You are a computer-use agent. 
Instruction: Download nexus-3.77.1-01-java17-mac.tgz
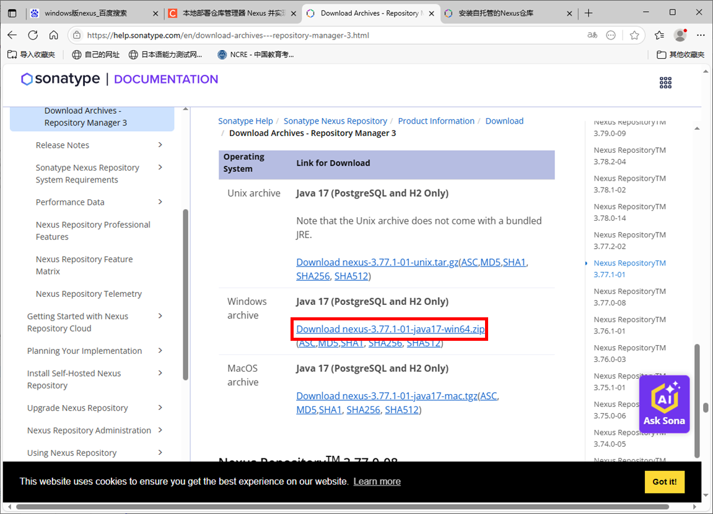click(387, 395)
